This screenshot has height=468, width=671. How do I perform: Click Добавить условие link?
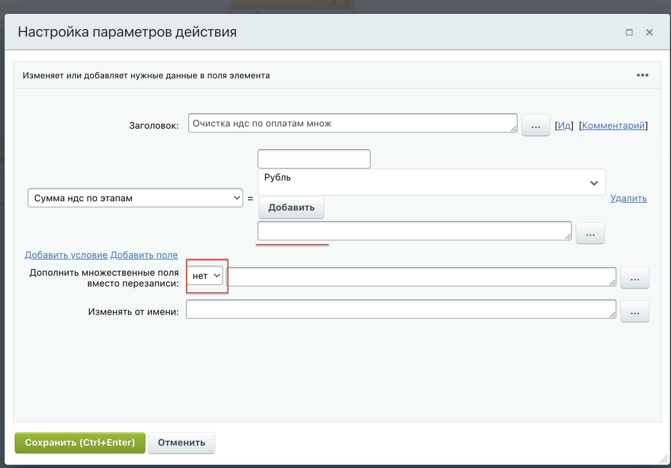point(66,255)
